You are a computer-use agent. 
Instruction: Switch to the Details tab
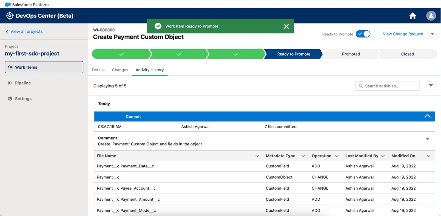98,70
